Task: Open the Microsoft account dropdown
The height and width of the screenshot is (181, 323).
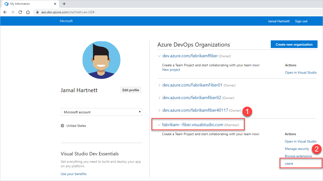Action: point(101,112)
